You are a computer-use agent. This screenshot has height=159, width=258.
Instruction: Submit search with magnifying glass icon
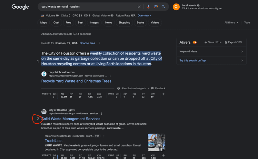(163, 6)
